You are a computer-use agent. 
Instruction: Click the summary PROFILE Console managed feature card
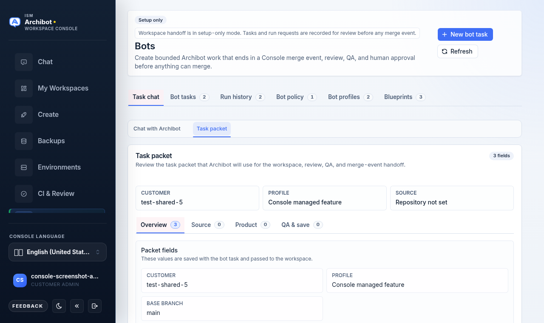coord(325,198)
